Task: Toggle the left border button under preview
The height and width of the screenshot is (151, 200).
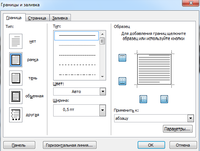Action: coord(143,99)
